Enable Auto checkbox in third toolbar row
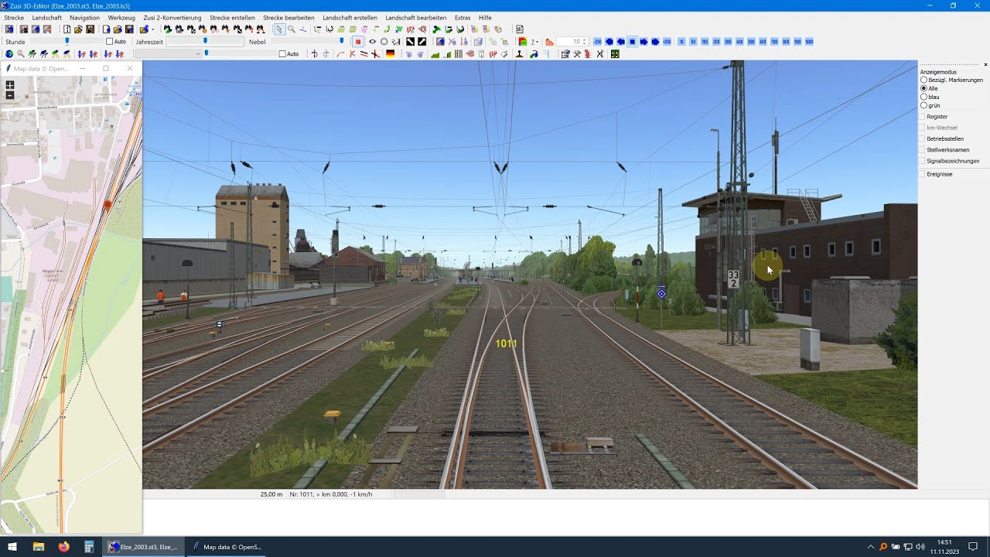990x557 pixels. point(282,54)
